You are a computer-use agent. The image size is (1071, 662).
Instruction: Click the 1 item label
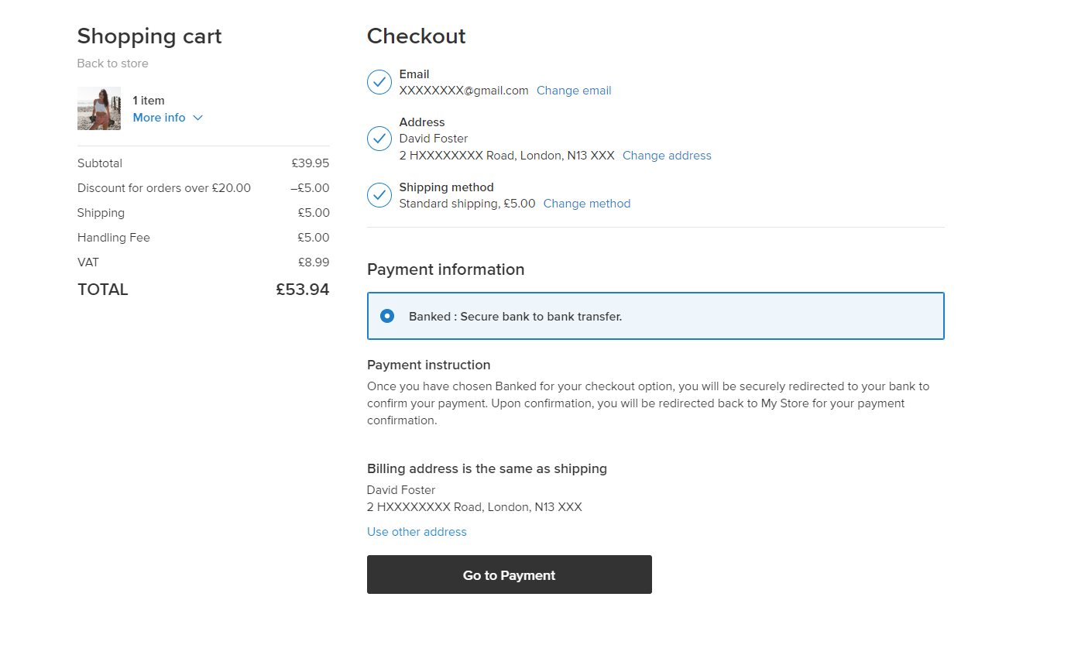149,101
